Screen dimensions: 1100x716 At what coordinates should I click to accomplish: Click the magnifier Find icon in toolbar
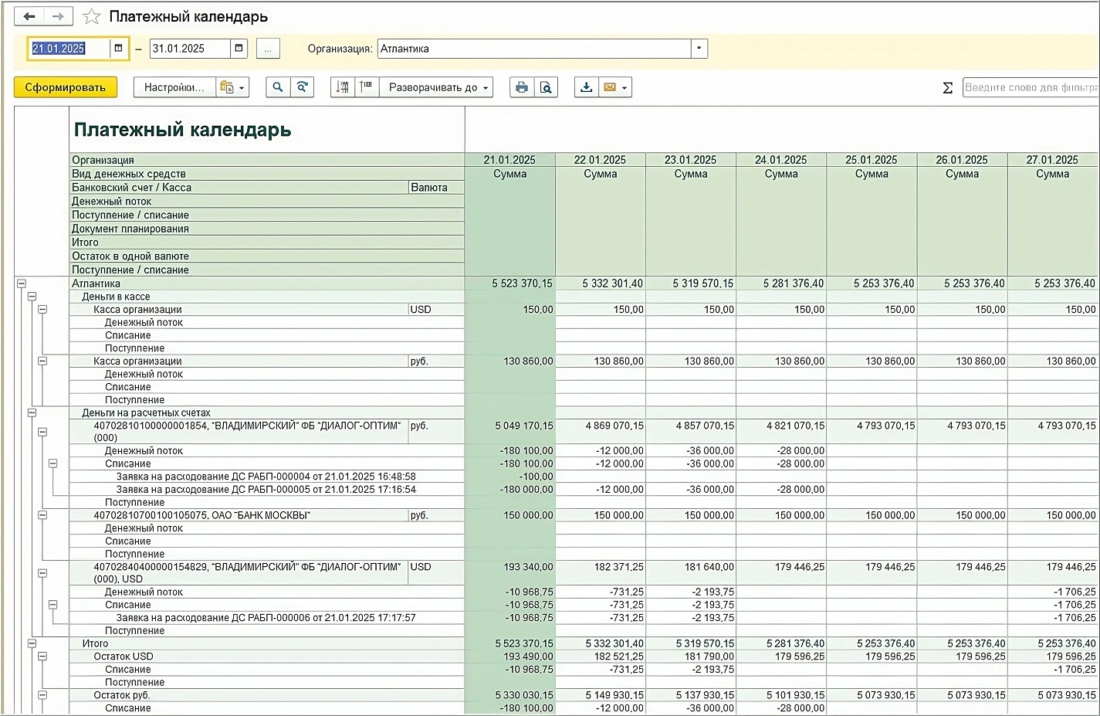(x=278, y=87)
